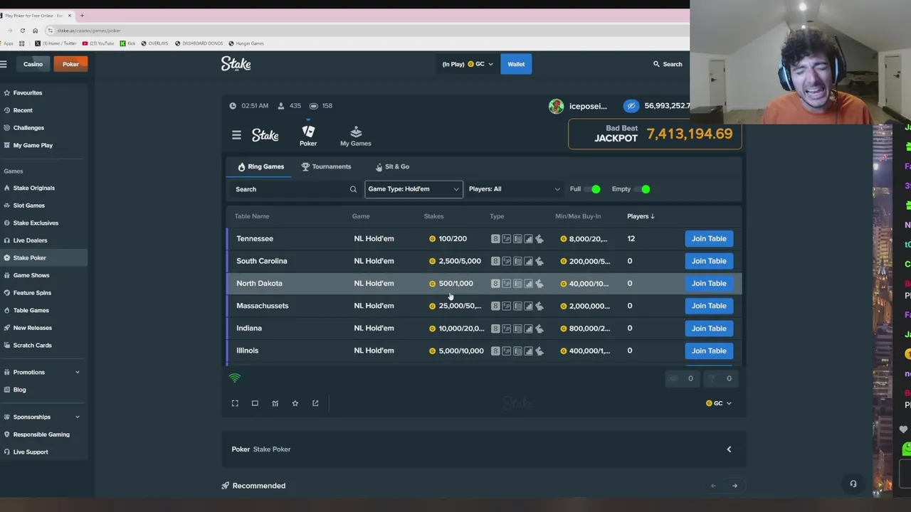Click the next Recommended arrow
Image resolution: width=911 pixels, height=512 pixels.
(x=734, y=486)
